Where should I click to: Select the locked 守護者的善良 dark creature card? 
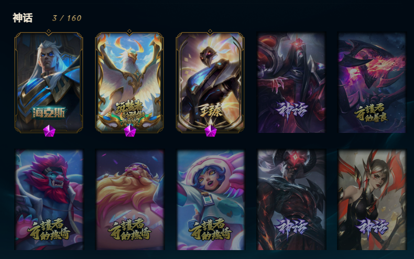pyautogui.click(x=372, y=83)
